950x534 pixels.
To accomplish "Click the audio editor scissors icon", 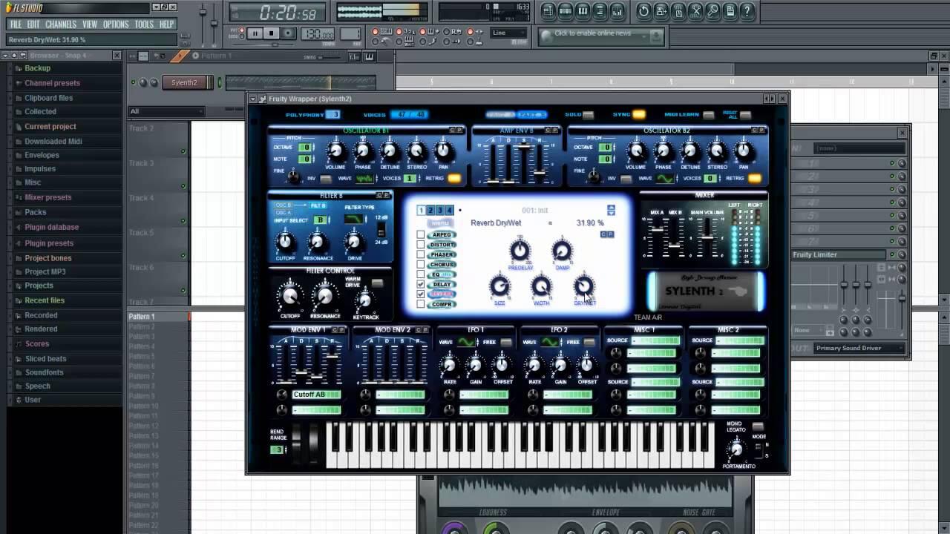I will tap(695, 11).
